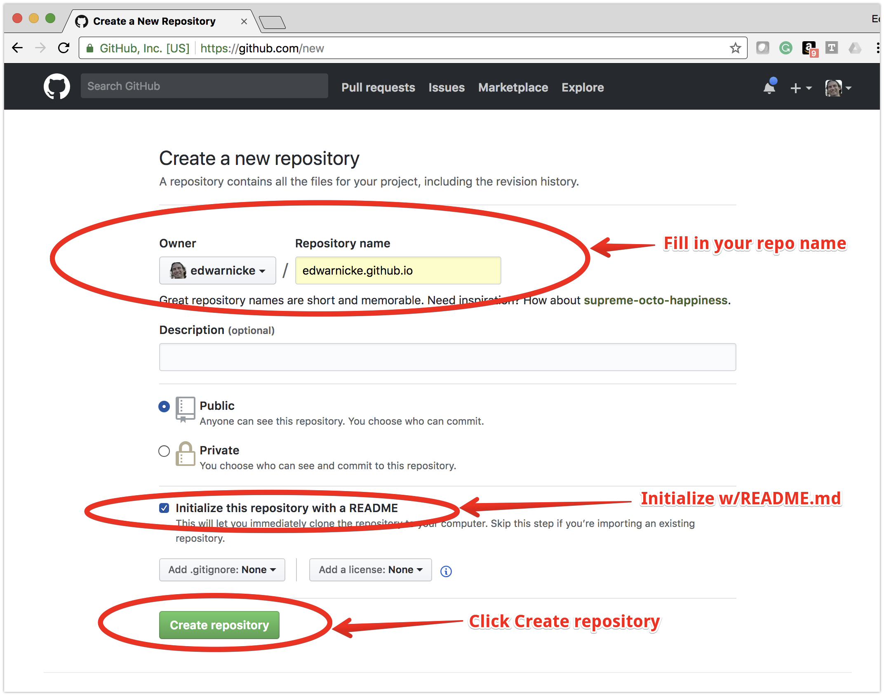
Task: Open the Owner edwarnicke dropdown
Action: click(218, 270)
